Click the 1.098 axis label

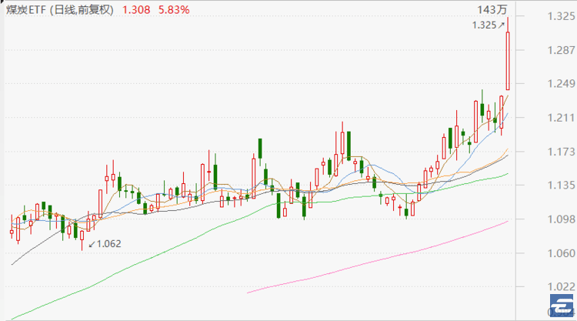point(561,219)
